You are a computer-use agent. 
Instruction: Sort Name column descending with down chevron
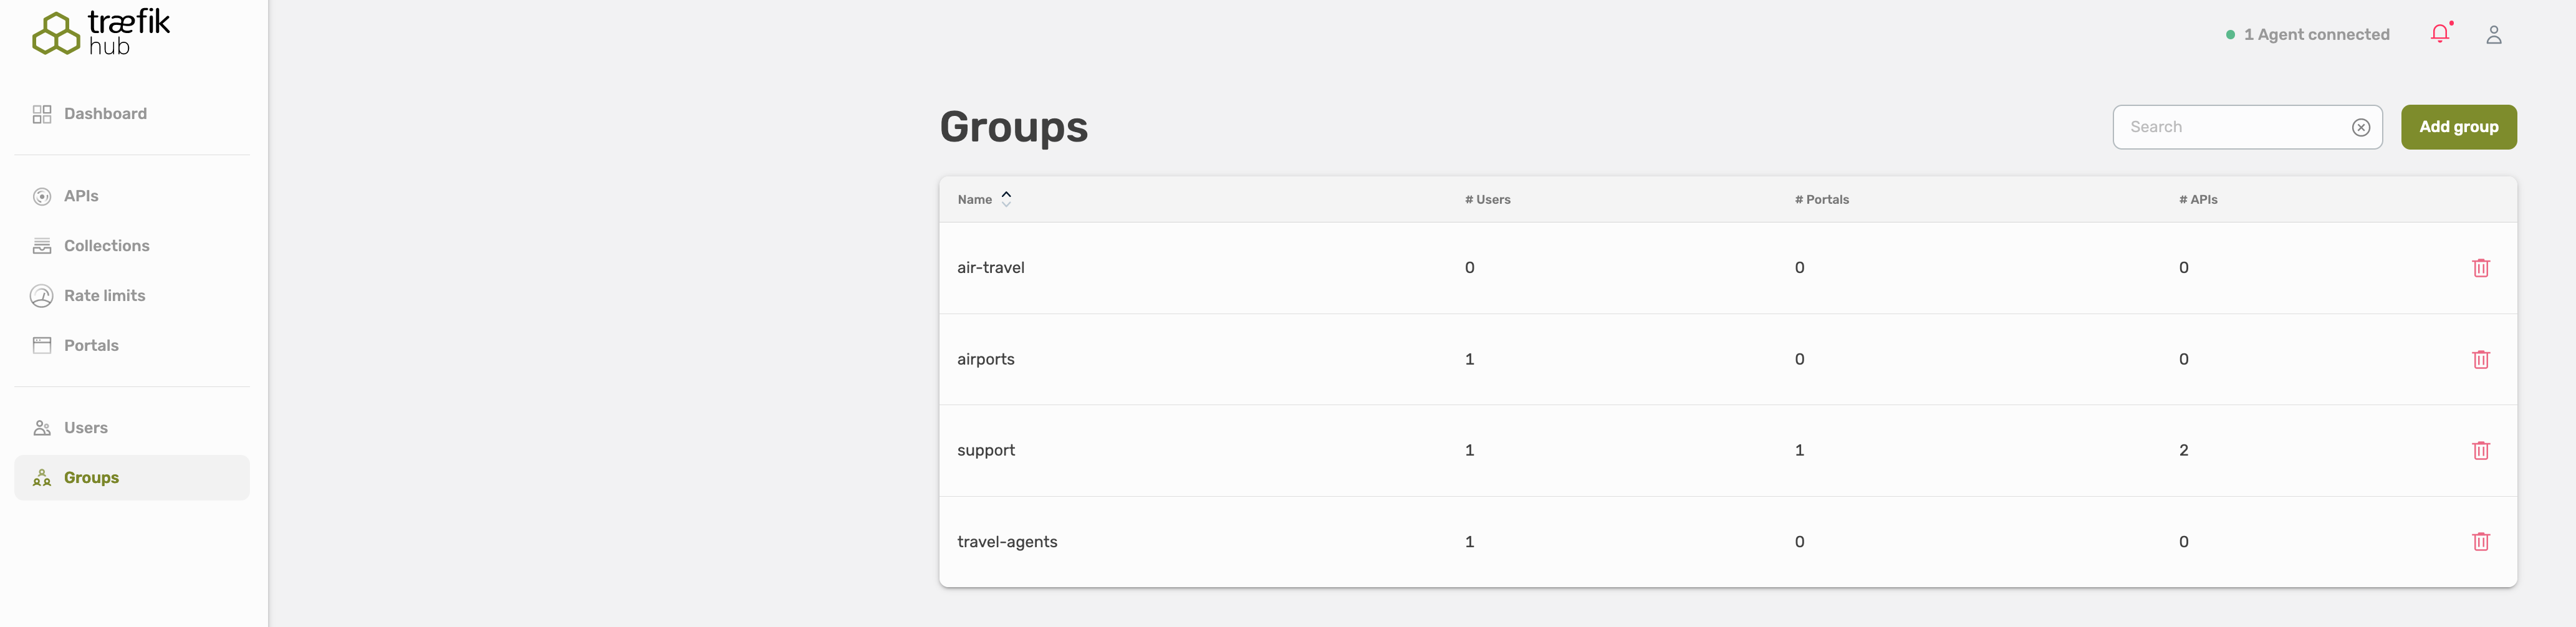pos(1006,204)
